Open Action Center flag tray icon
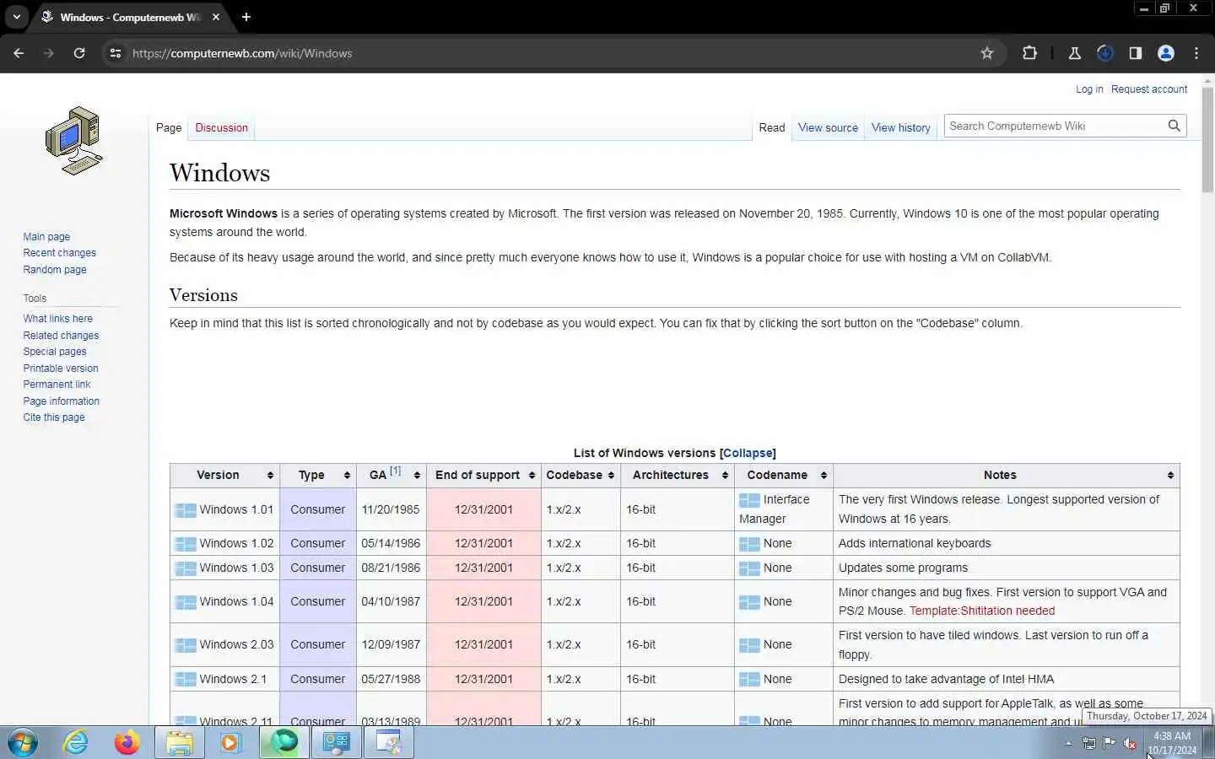 click(1109, 743)
